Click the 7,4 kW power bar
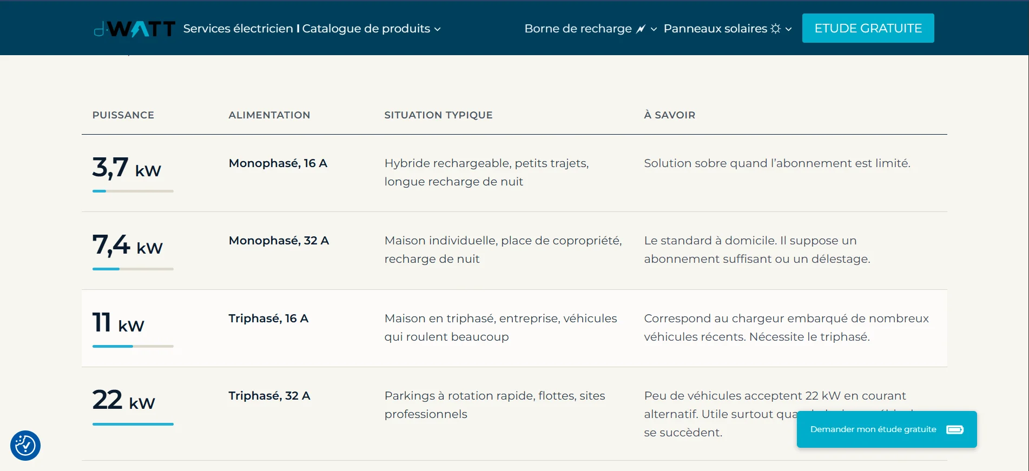This screenshot has width=1029, height=471. click(x=133, y=269)
